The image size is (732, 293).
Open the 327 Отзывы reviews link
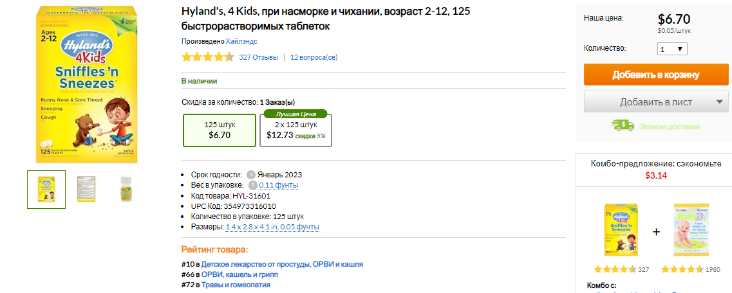(x=258, y=57)
